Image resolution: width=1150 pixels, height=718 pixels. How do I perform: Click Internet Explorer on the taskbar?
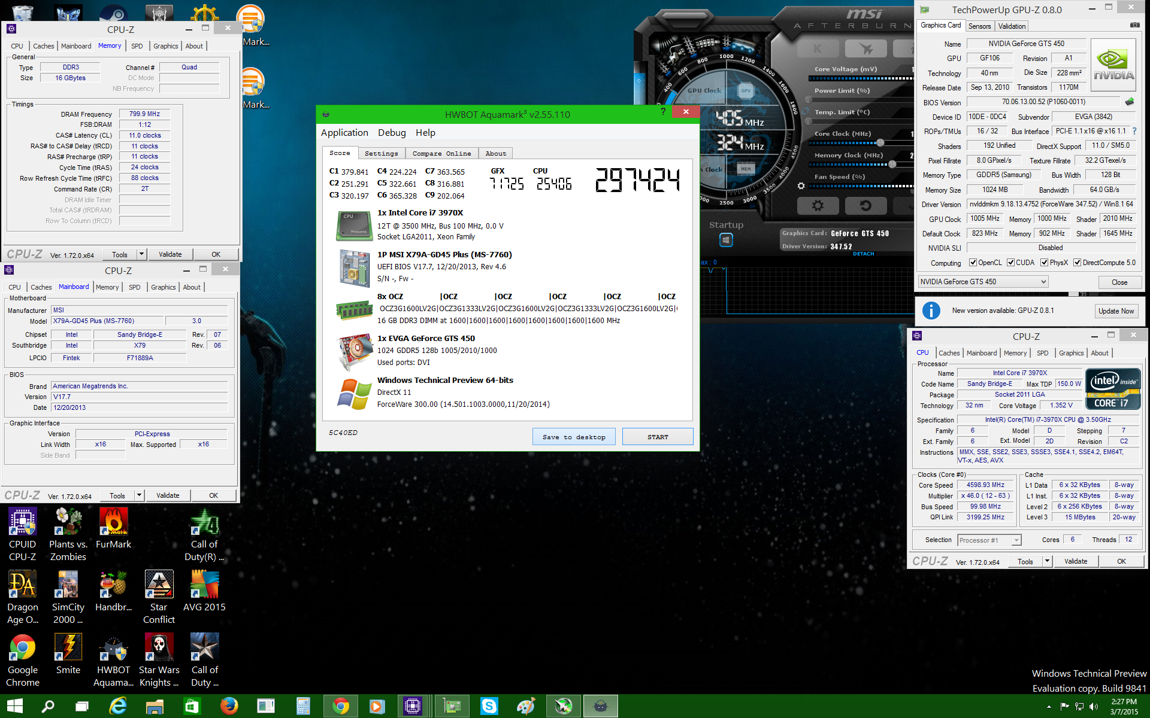tap(119, 706)
